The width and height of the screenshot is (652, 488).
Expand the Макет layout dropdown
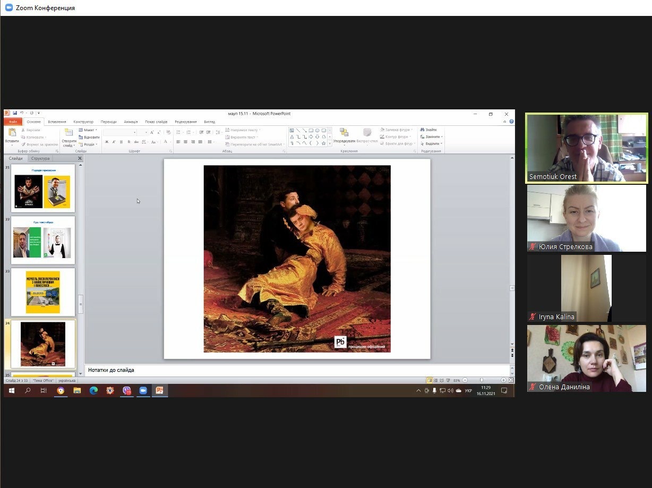coord(96,130)
